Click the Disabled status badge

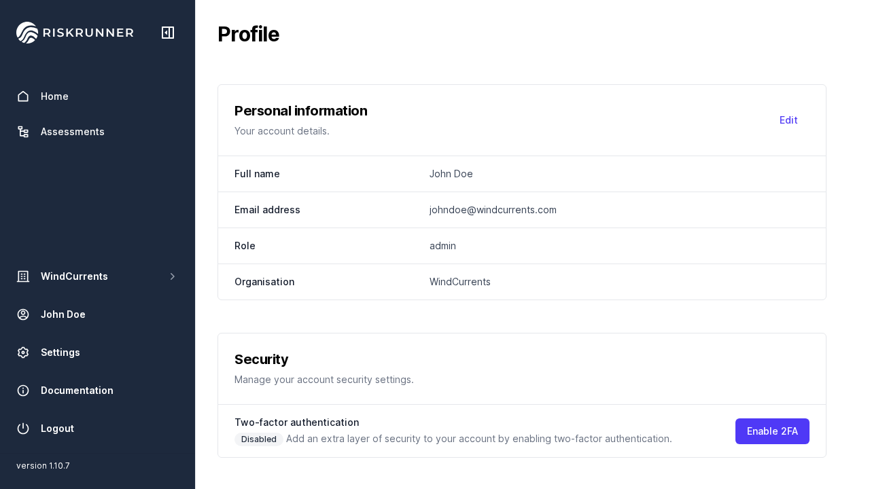click(259, 439)
